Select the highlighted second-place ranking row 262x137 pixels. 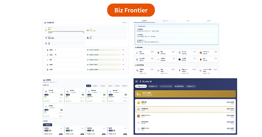tap(185, 109)
